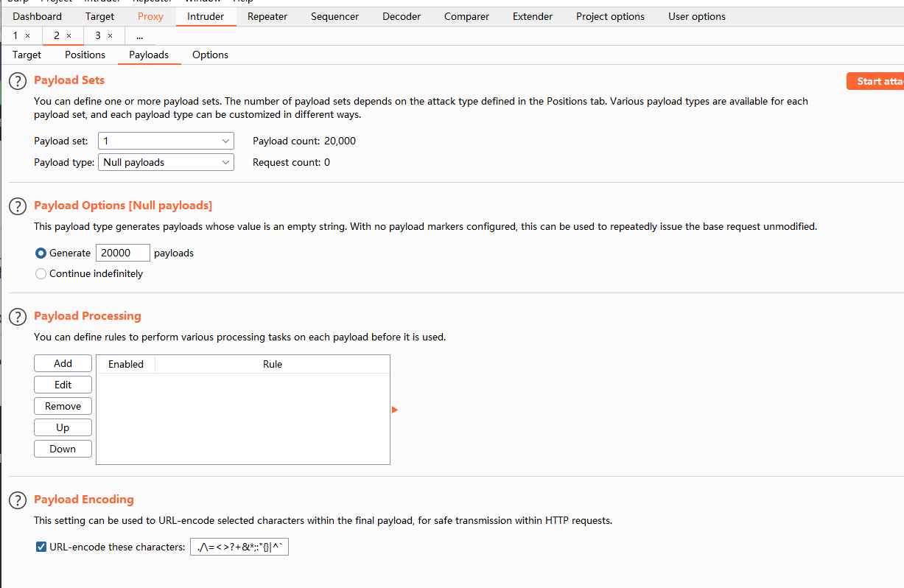
Task: Switch to the Decoder tab
Action: 402,16
